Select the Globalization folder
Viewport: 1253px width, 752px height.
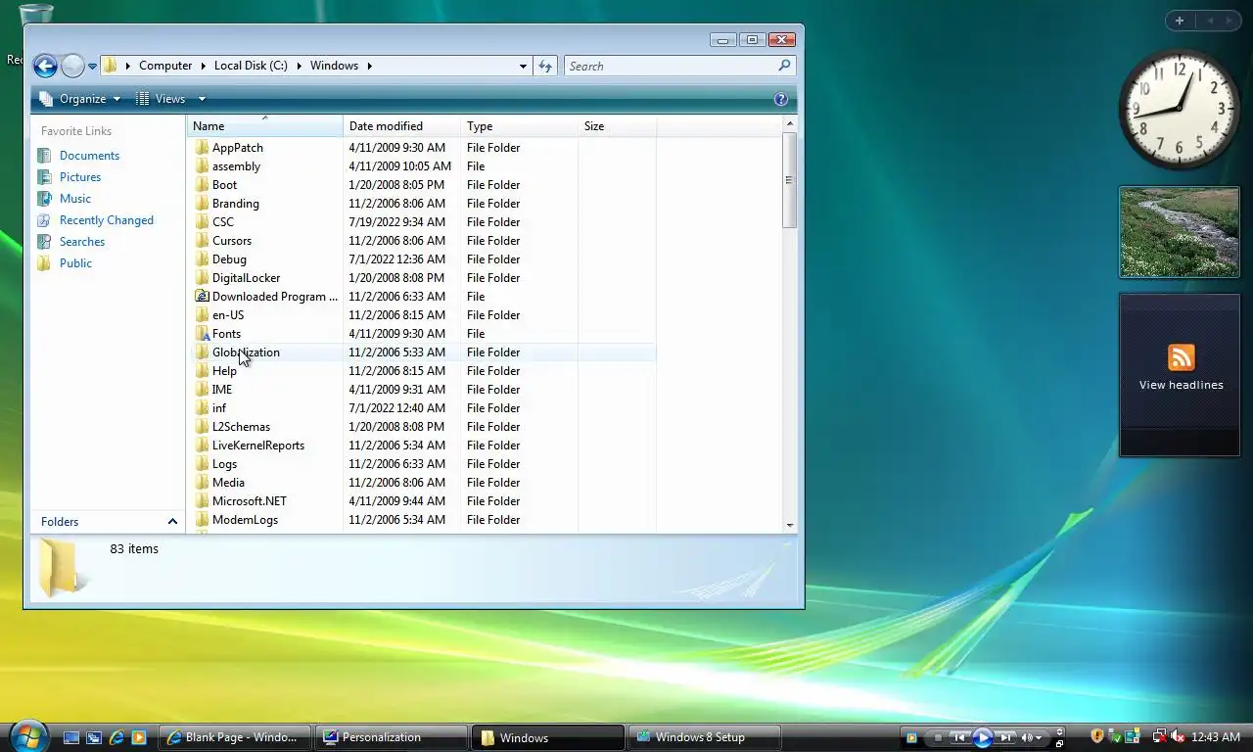(x=246, y=352)
